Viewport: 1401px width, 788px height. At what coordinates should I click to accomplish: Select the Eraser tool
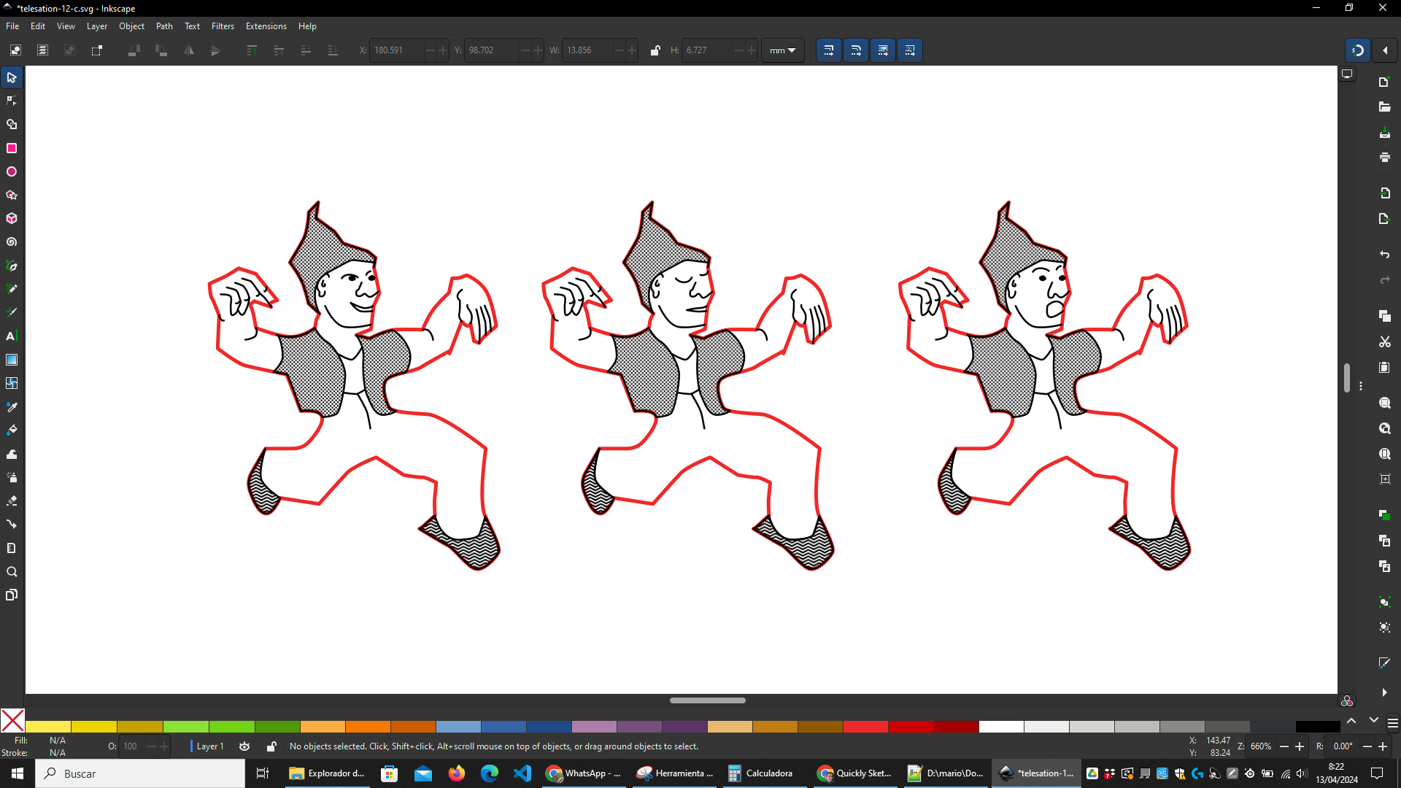pos(12,501)
